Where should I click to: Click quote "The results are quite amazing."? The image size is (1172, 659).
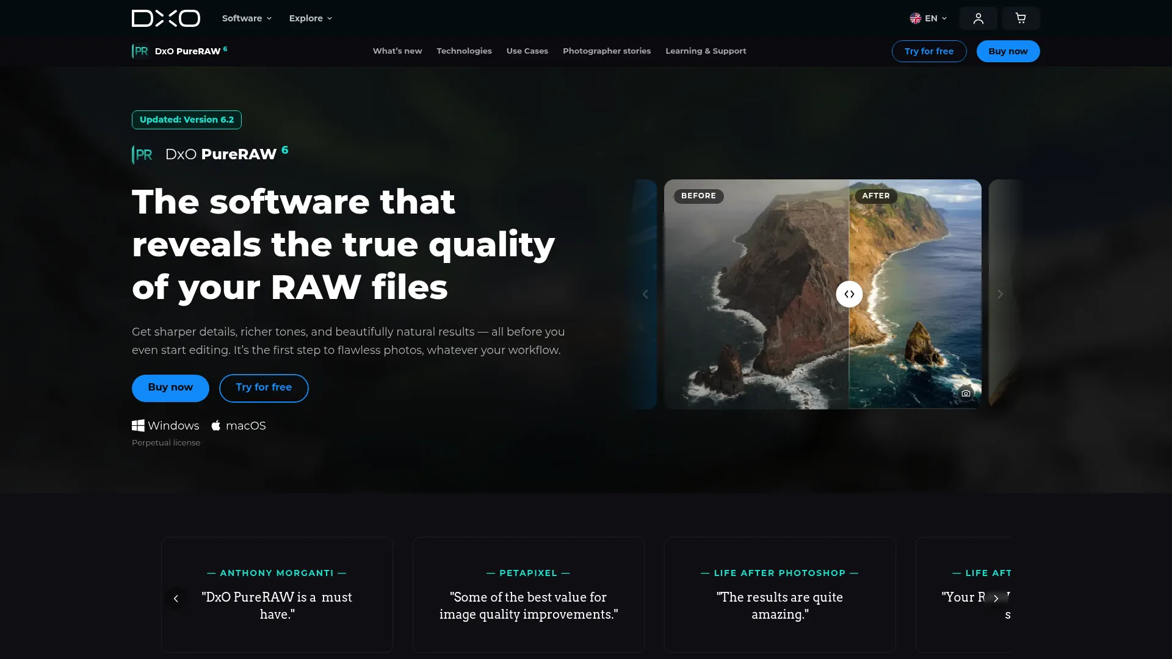[x=780, y=606]
